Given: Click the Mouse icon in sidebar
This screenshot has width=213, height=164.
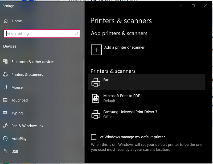Looking at the screenshot, I should (x=5, y=87).
